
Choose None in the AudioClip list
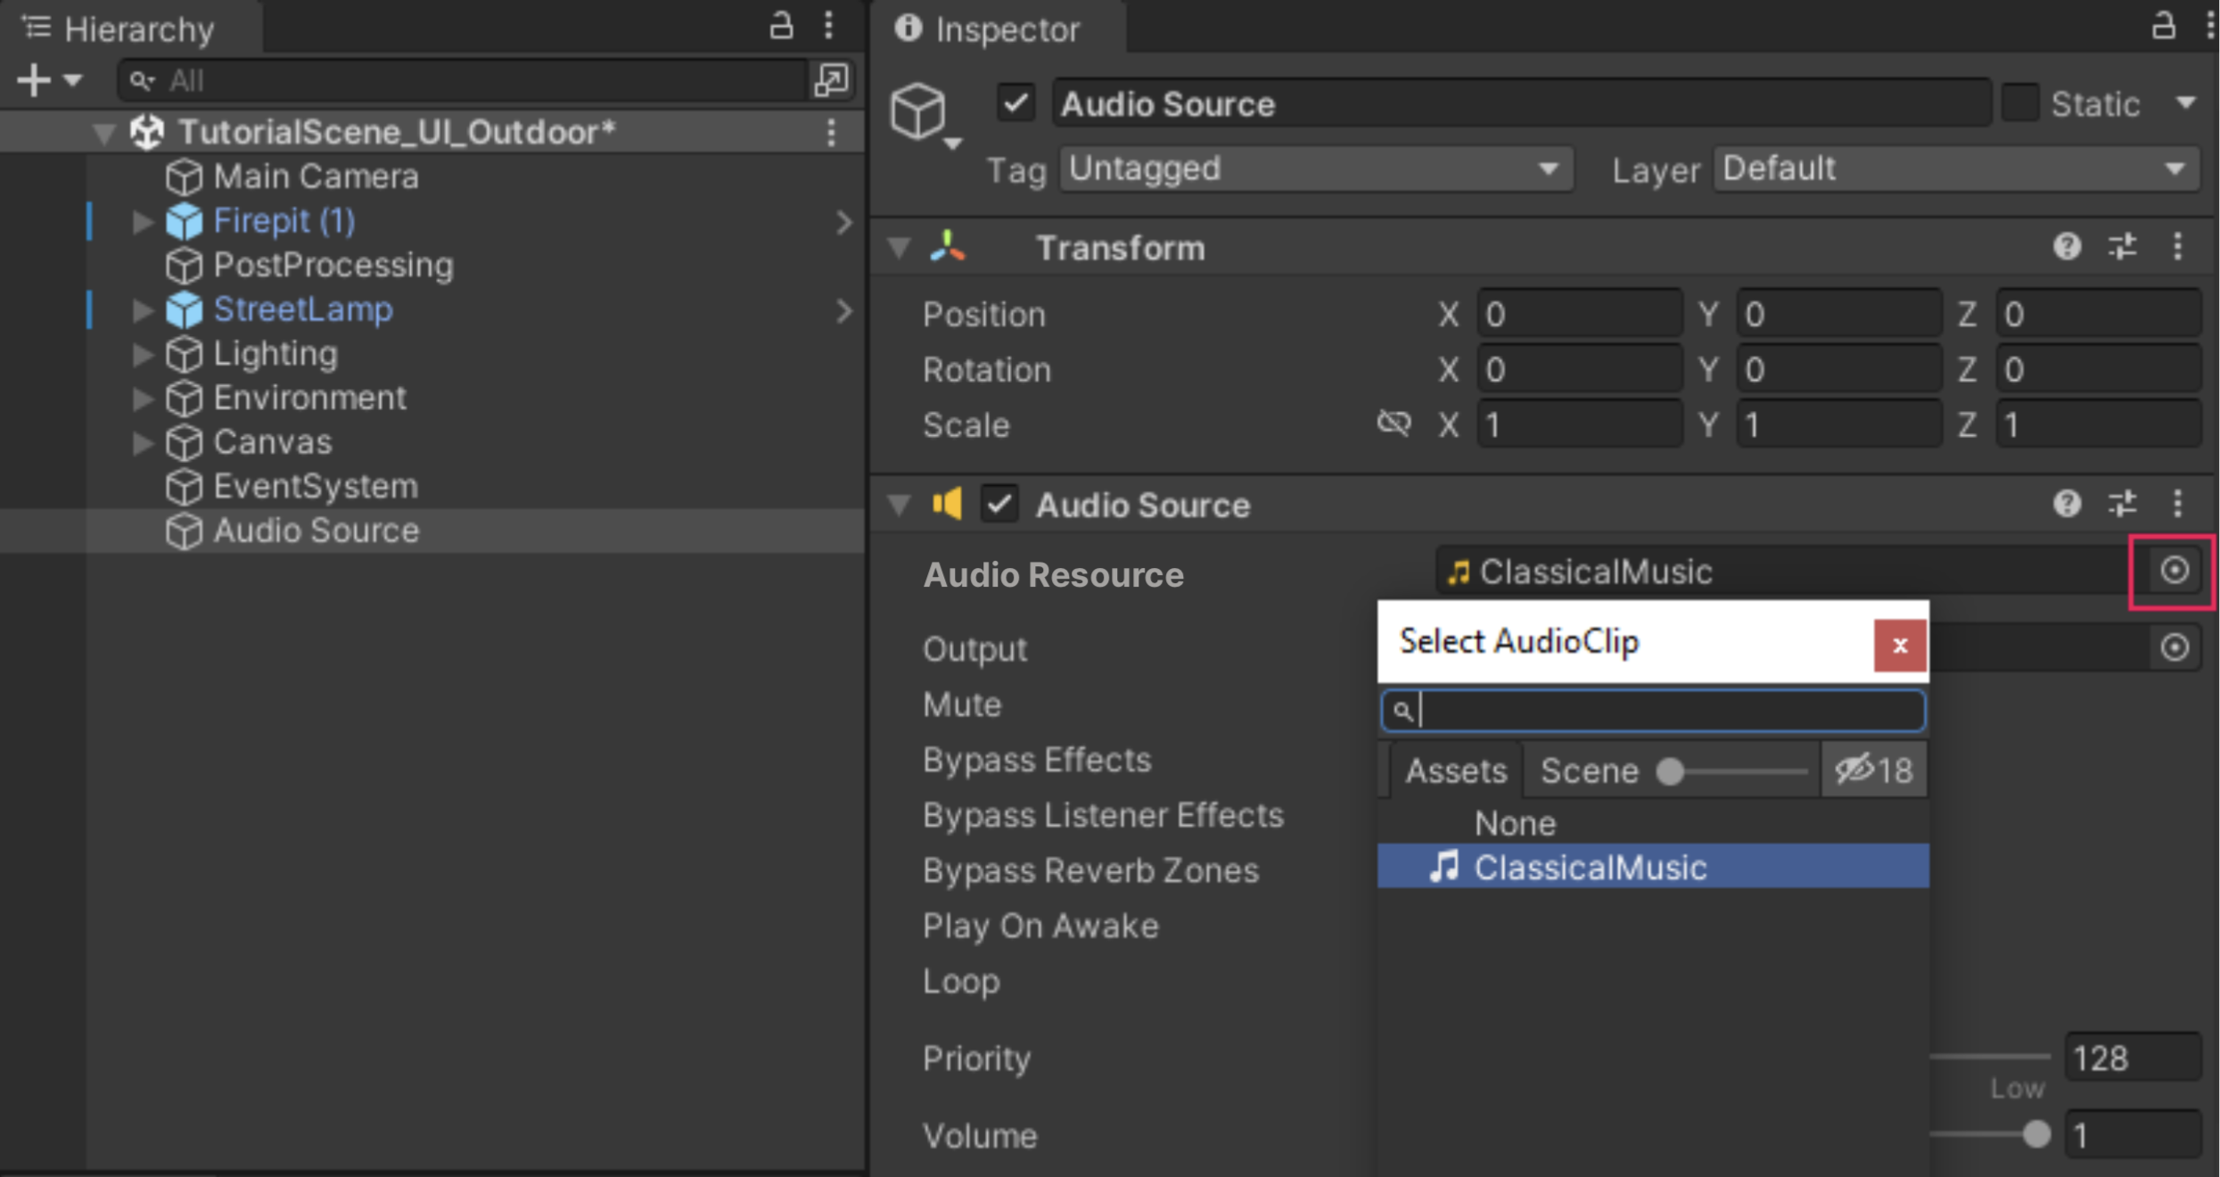click(x=1514, y=823)
